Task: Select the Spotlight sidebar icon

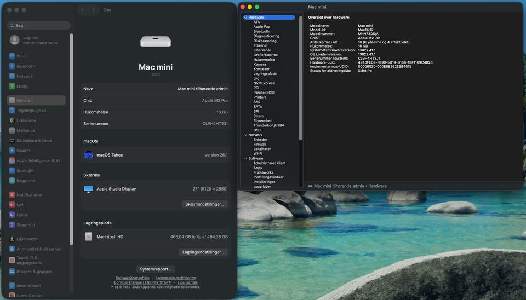Action: (x=12, y=171)
